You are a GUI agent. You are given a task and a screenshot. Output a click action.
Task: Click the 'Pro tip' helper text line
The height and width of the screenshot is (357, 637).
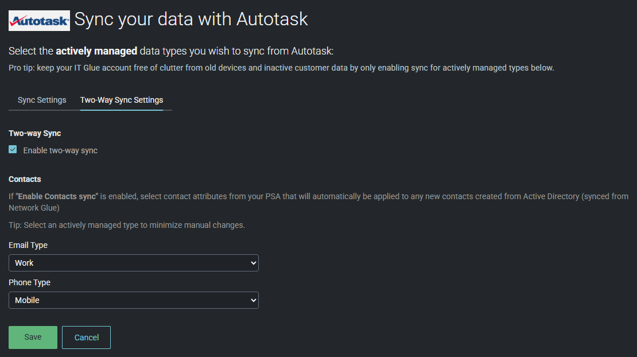281,68
